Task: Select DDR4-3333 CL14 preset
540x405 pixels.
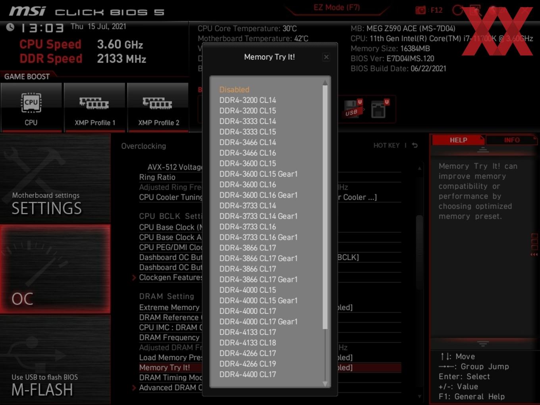Action: coord(248,121)
